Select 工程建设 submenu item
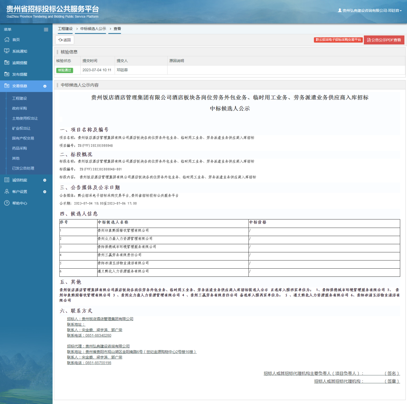The image size is (407, 404). [19, 98]
